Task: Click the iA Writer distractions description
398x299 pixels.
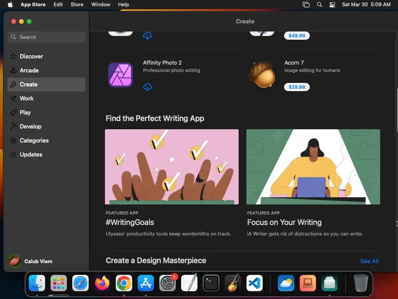Action: (305, 234)
